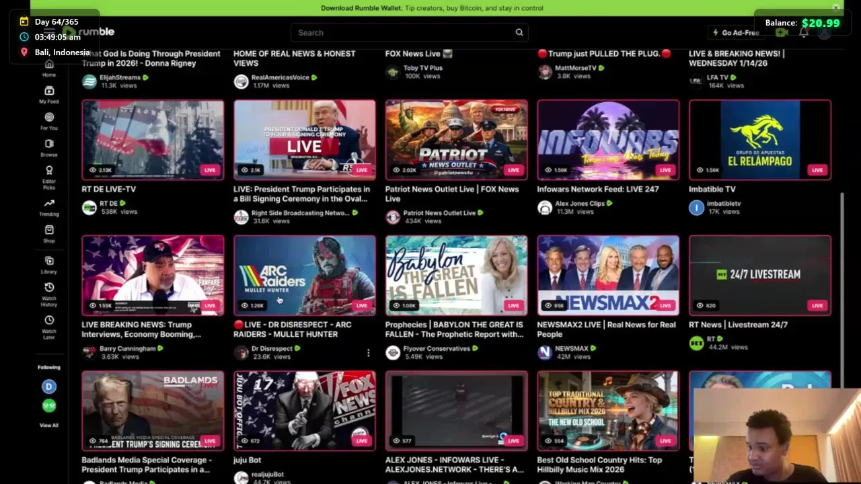The width and height of the screenshot is (861, 484).
Task: Click 'Toby TV Plus' channel name
Action: pos(423,68)
